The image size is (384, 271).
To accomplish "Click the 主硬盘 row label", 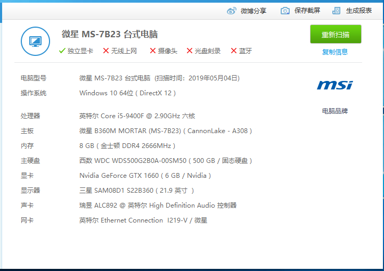I will (30, 161).
